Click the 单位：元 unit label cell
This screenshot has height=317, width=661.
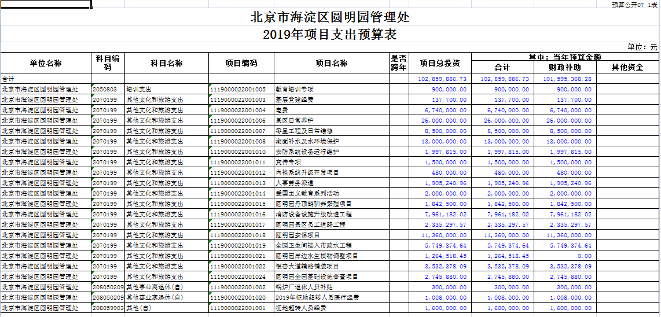pyautogui.click(x=642, y=47)
